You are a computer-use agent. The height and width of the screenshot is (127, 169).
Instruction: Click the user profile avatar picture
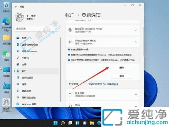20,17
